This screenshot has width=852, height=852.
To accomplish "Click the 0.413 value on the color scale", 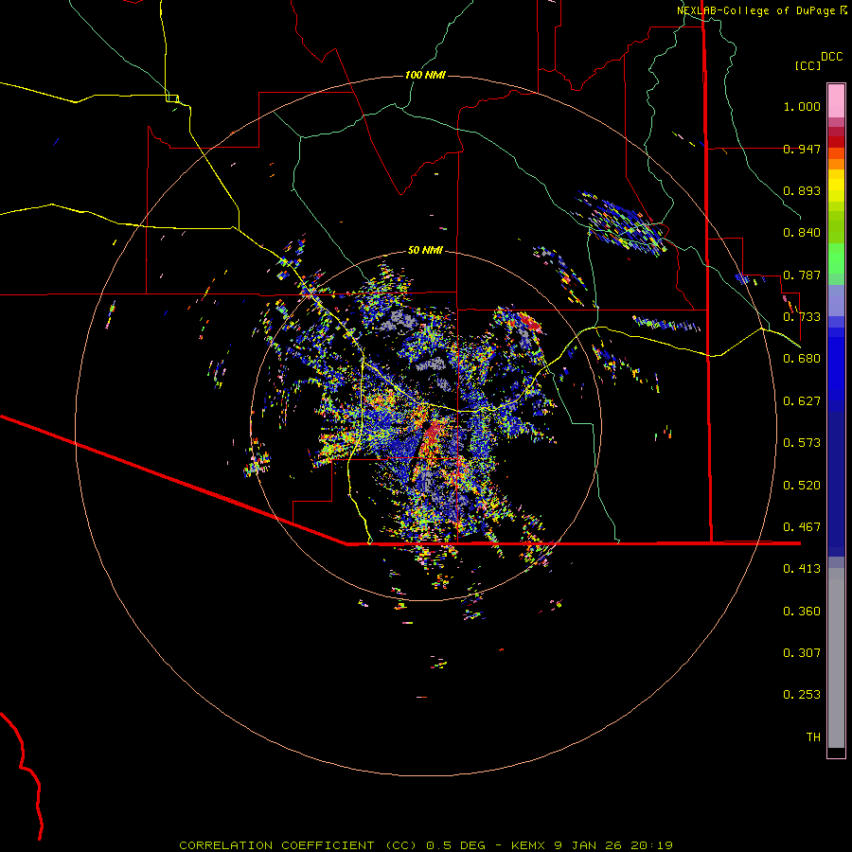I will coord(802,569).
